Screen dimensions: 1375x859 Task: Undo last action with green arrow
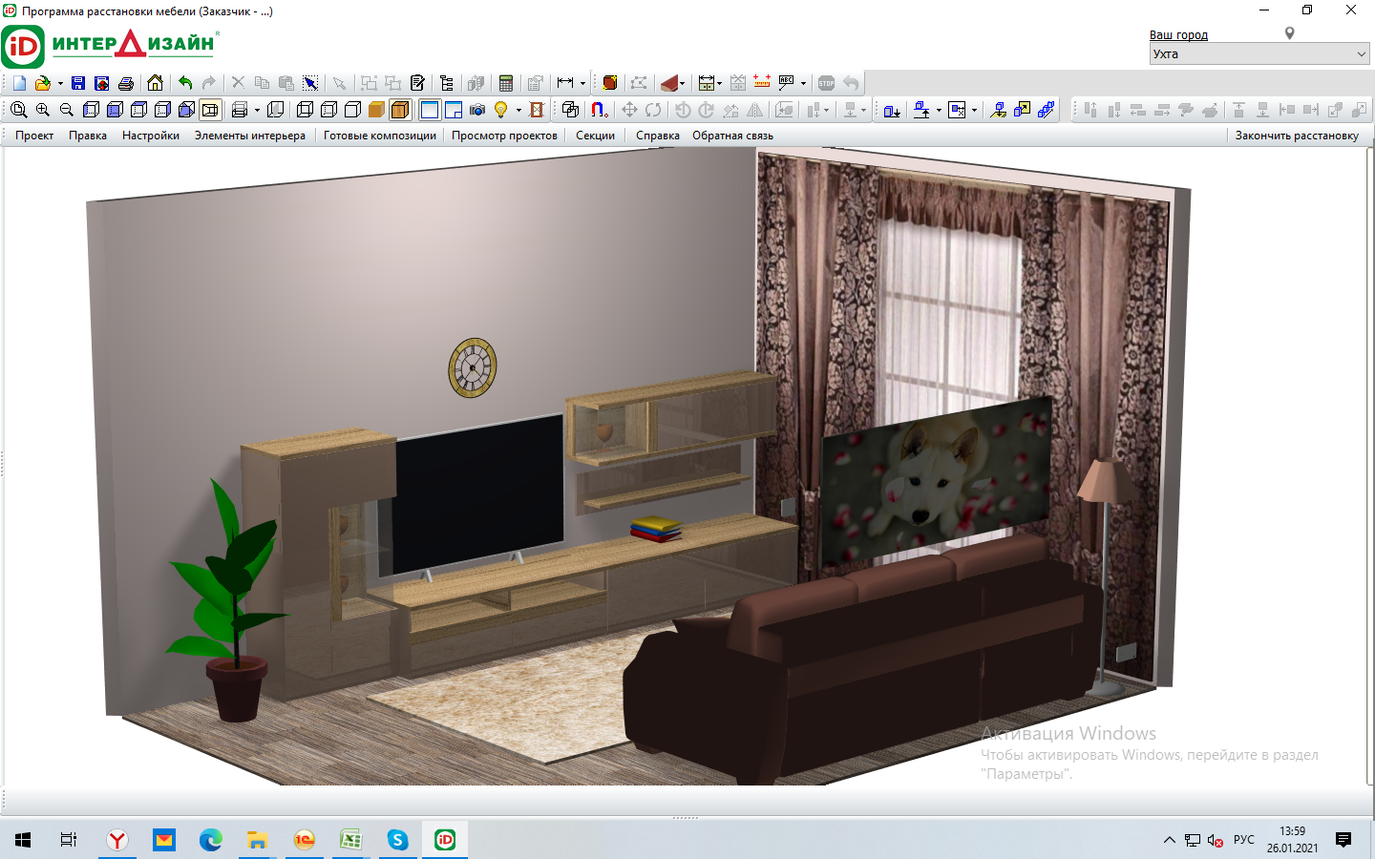[185, 83]
